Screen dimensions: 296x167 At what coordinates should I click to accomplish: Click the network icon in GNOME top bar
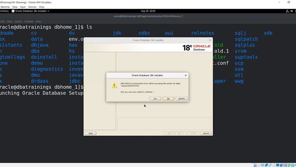[x=287, y=11]
